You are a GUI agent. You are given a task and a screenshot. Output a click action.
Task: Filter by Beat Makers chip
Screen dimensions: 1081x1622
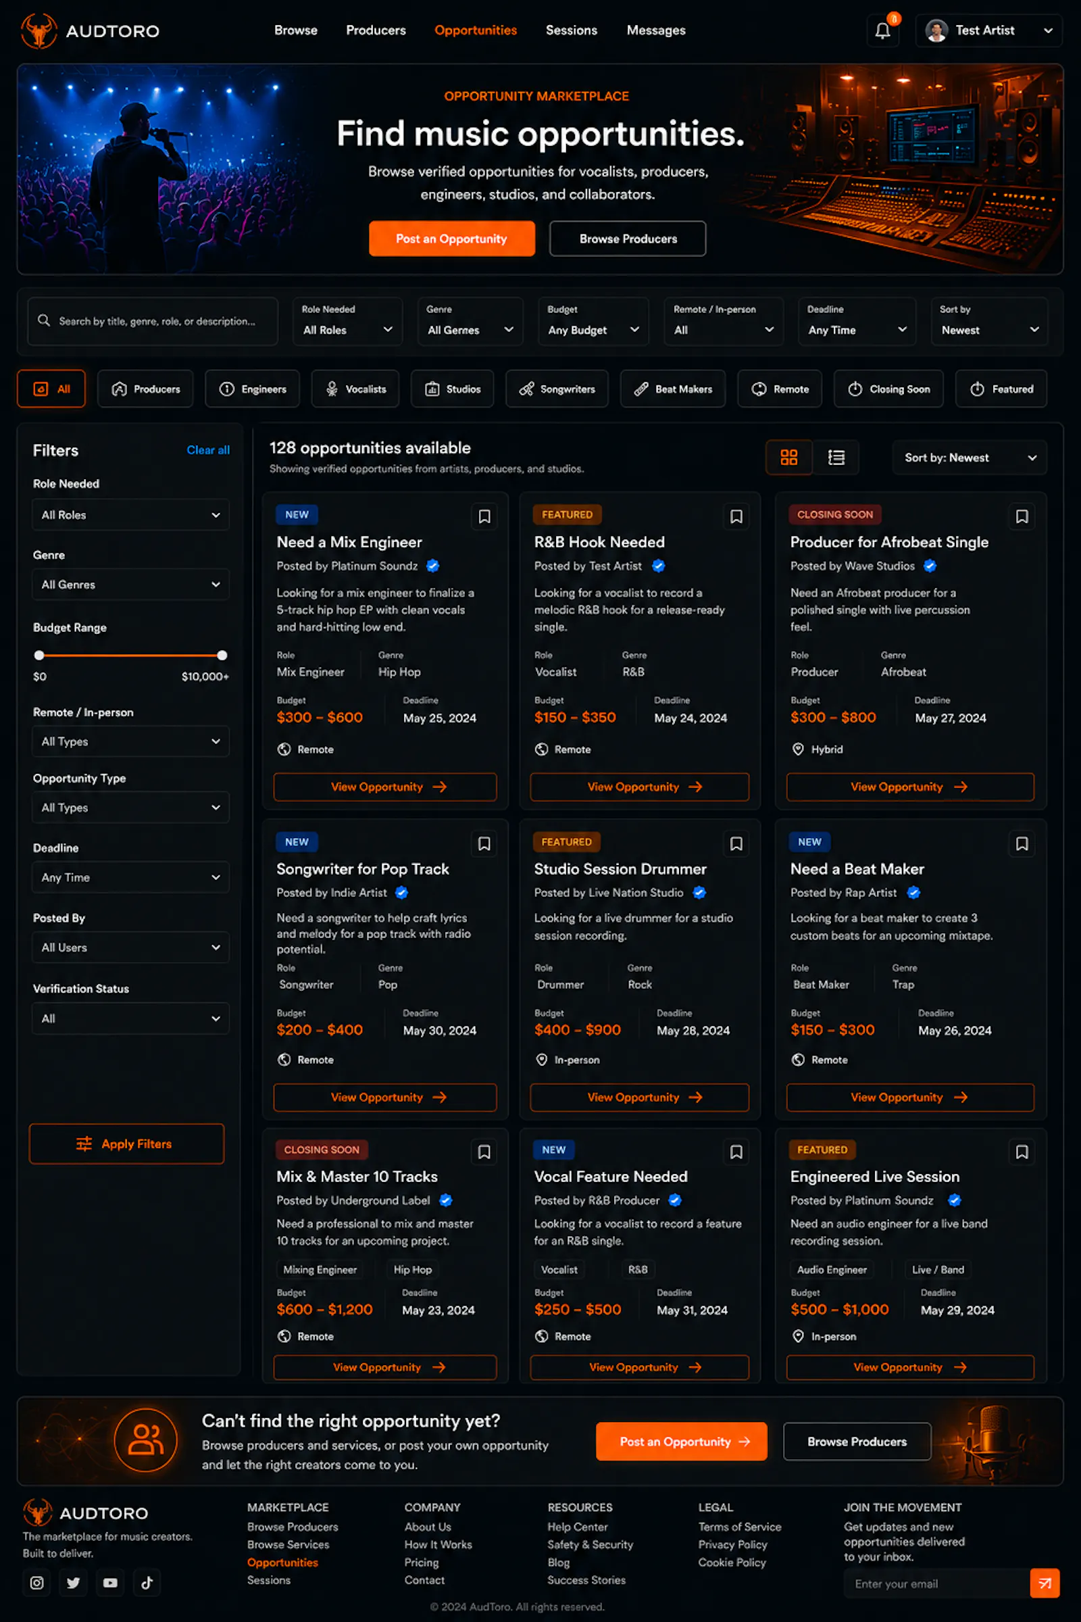672,389
